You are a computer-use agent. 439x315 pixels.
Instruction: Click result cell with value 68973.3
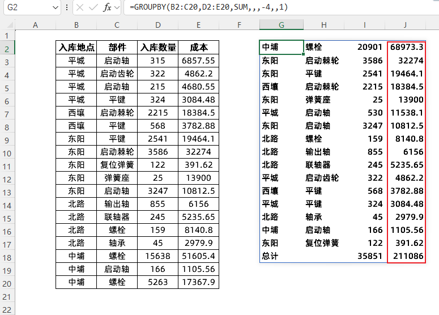(x=406, y=47)
